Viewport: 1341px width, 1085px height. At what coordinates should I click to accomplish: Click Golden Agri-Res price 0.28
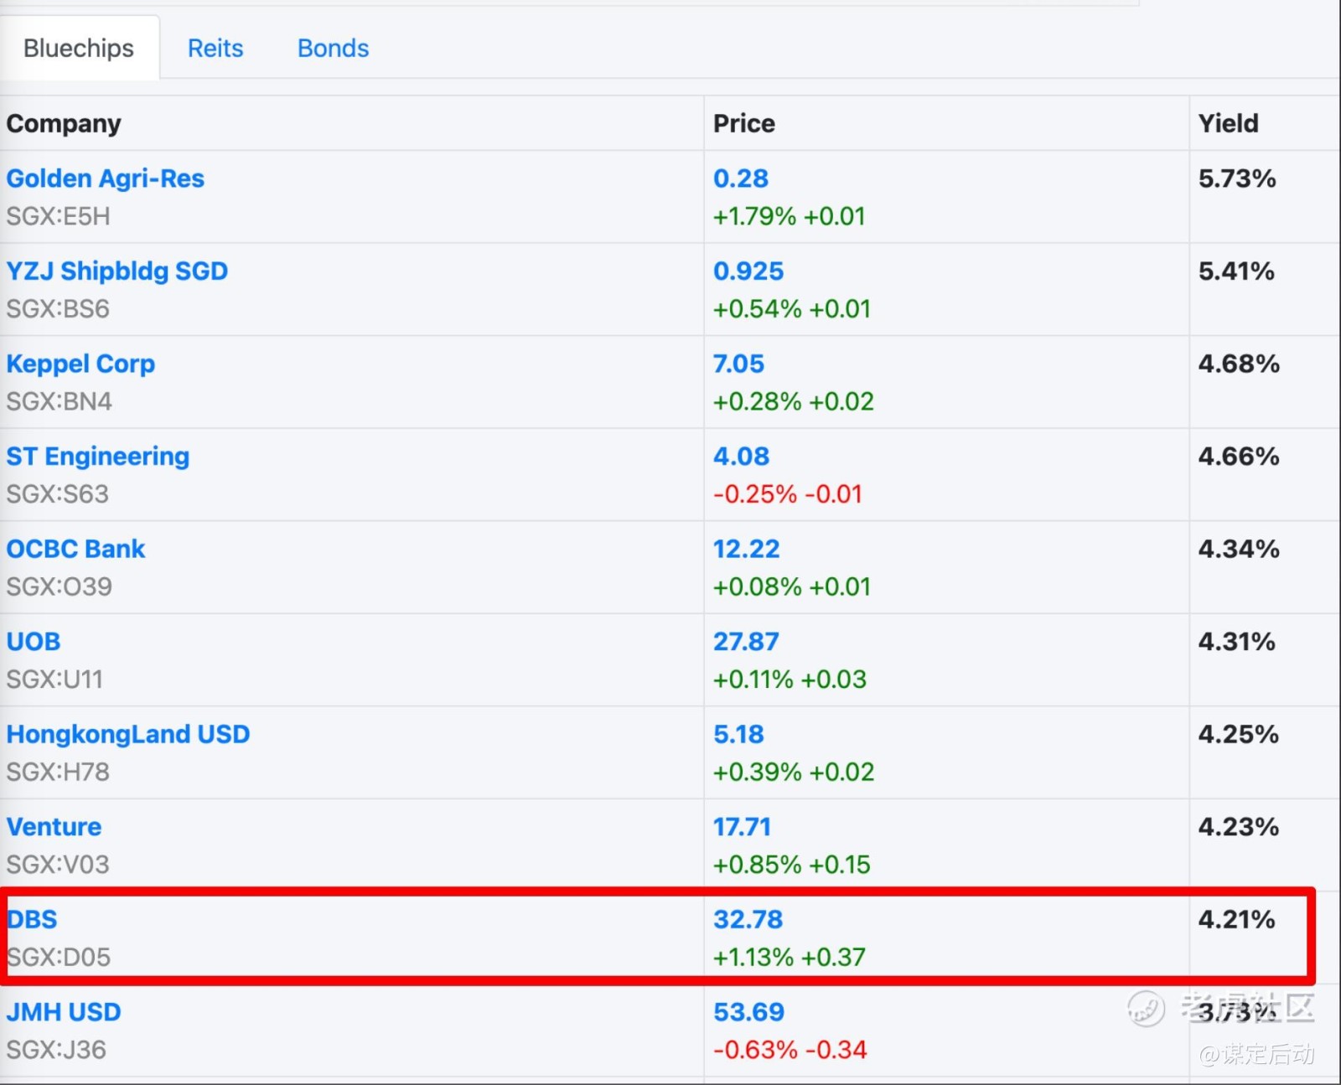pos(741,178)
